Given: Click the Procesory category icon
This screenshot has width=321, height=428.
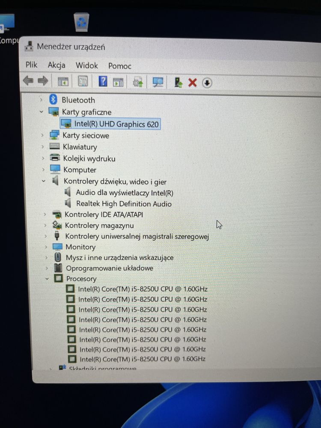Looking at the screenshot, I should click(x=58, y=279).
